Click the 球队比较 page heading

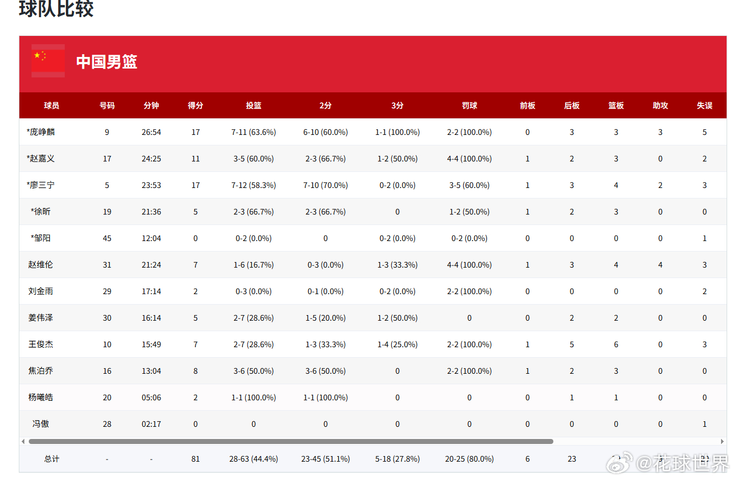[x=56, y=9]
